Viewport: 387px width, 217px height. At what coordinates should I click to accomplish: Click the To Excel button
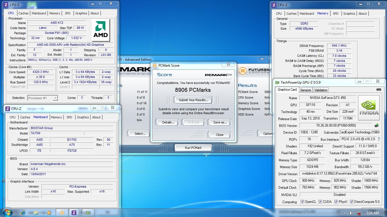coord(193,122)
